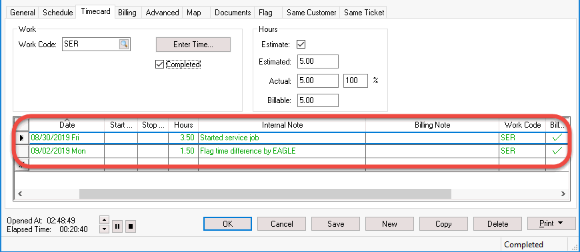
Task: Open the Work Code lookup magnifier icon
Action: pos(125,45)
